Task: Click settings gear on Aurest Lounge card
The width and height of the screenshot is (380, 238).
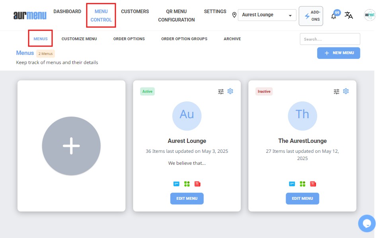Action: pos(230,91)
